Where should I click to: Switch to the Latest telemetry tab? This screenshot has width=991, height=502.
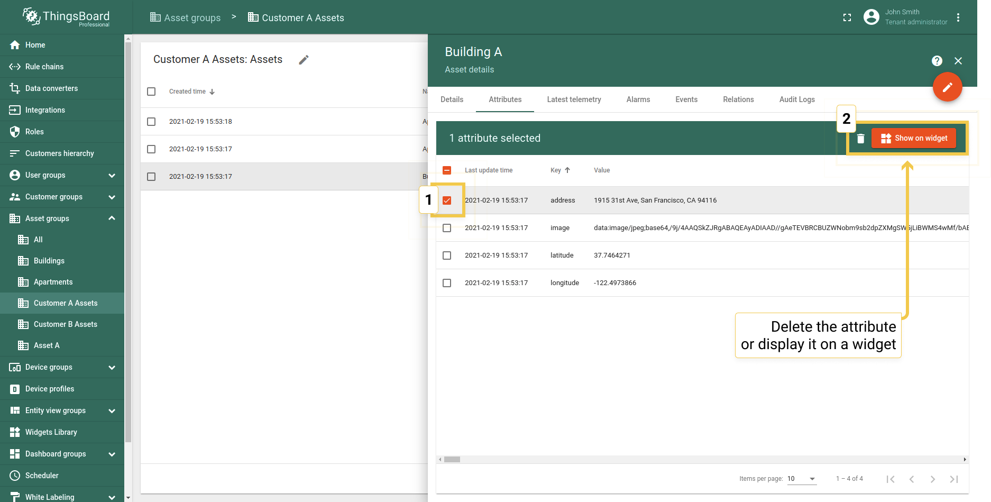point(574,99)
